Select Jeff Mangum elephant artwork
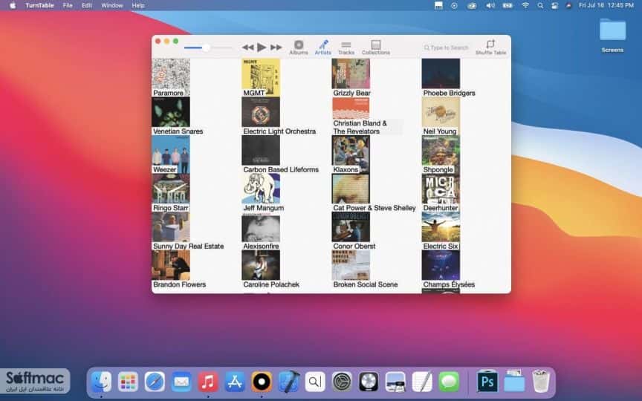The height and width of the screenshot is (401, 642). tap(261, 189)
